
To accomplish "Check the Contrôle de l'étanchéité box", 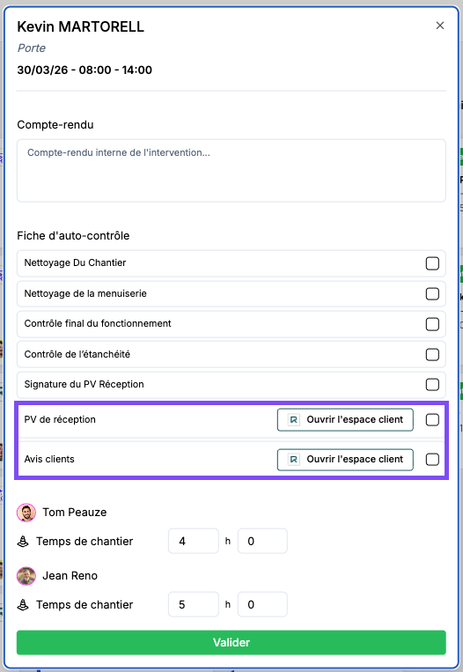I will tap(432, 354).
